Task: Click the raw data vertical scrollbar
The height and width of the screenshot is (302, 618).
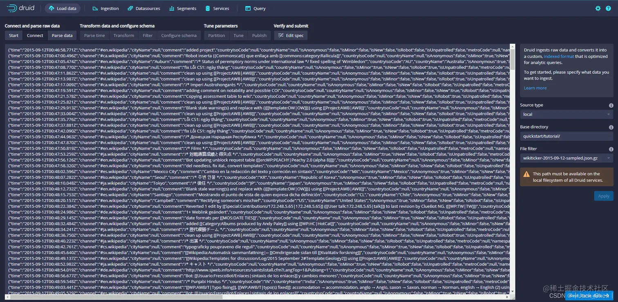Action: tap(512, 59)
